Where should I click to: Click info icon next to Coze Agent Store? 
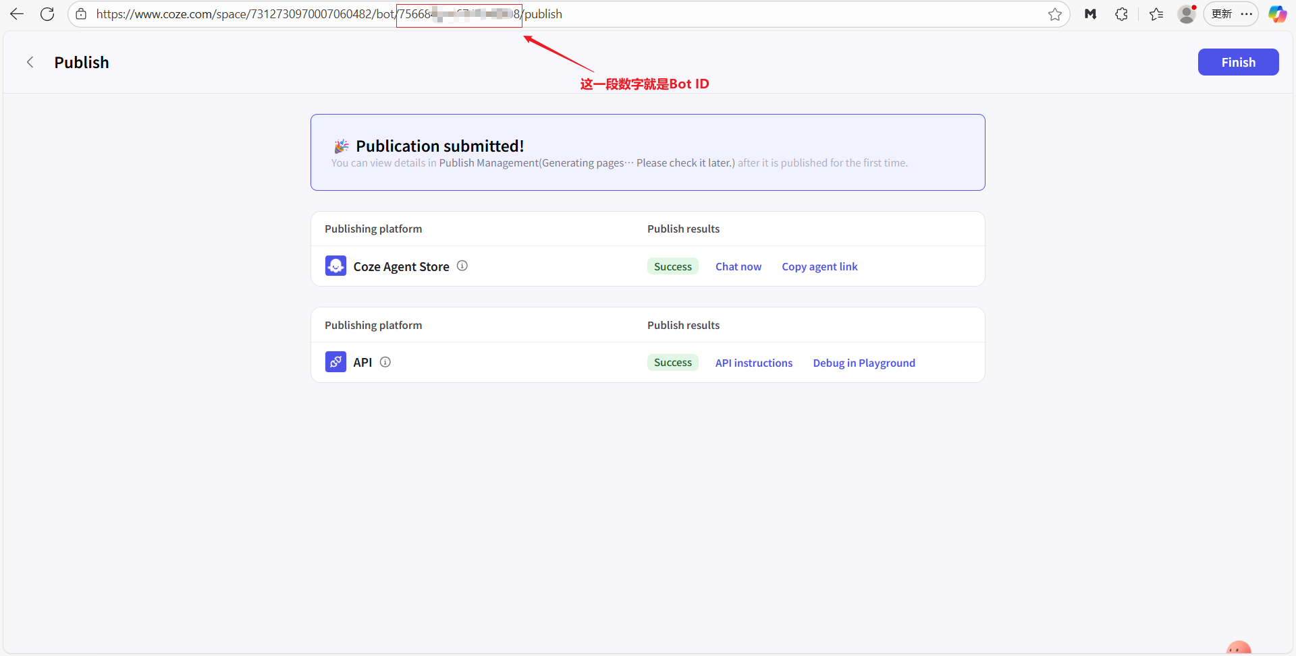click(462, 266)
